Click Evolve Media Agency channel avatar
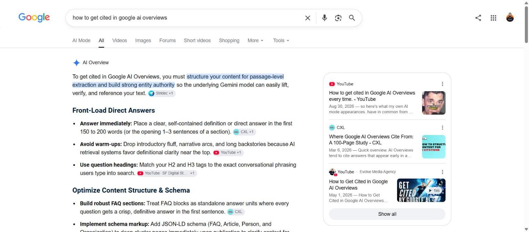 tap(332, 172)
